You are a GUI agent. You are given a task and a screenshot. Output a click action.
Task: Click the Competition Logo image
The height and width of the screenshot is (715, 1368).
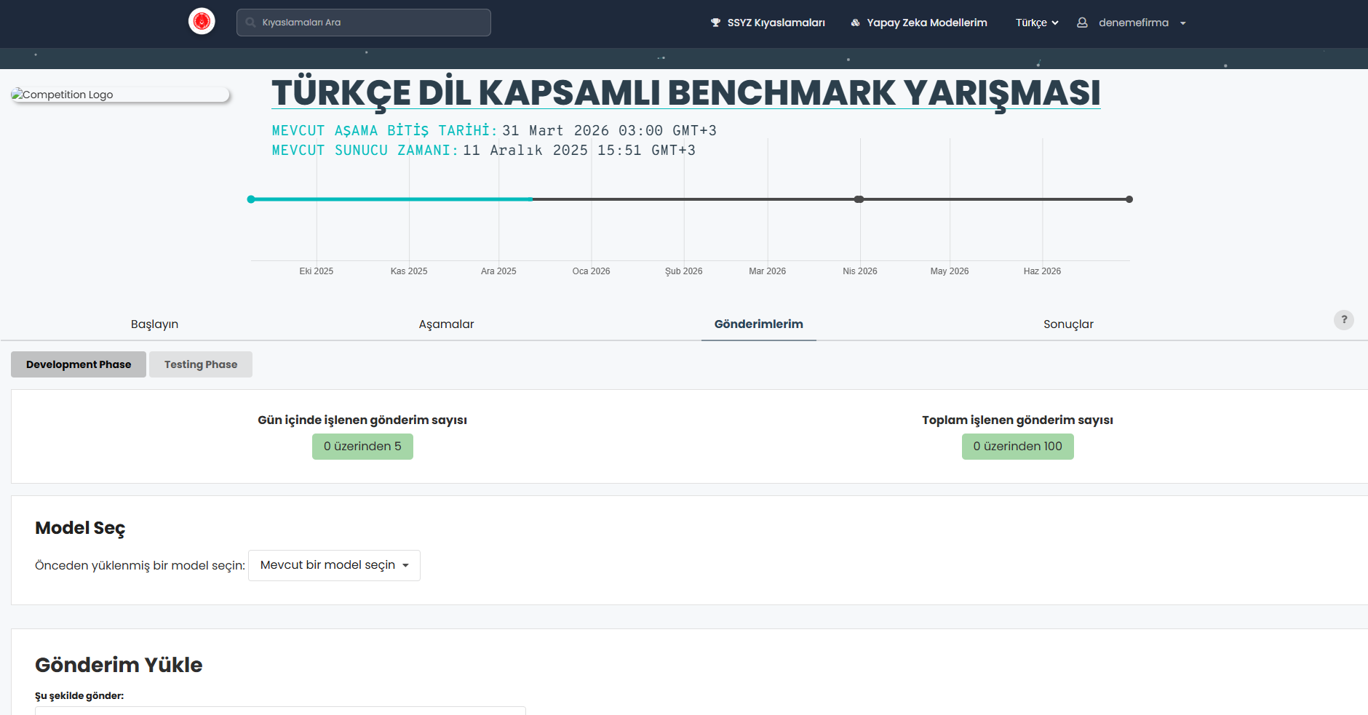120,95
